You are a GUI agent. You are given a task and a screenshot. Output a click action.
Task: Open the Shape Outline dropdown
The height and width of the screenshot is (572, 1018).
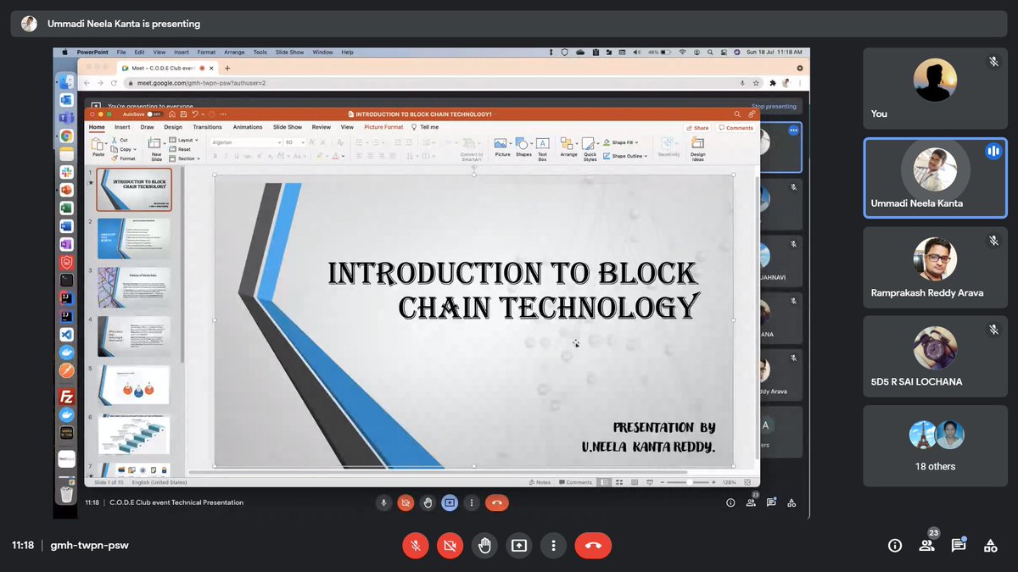click(625, 156)
